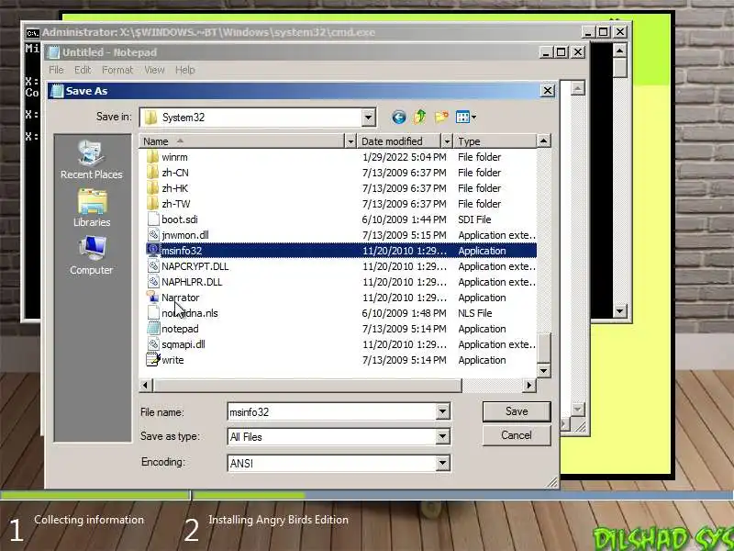Click file list horizontal scroll right arrow
The height and width of the screenshot is (551, 734).
[x=529, y=385]
